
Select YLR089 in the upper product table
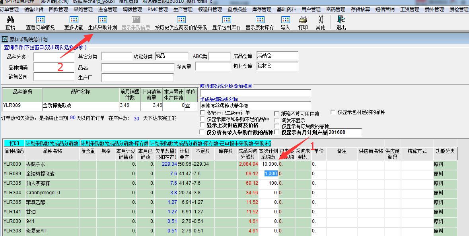(22, 106)
